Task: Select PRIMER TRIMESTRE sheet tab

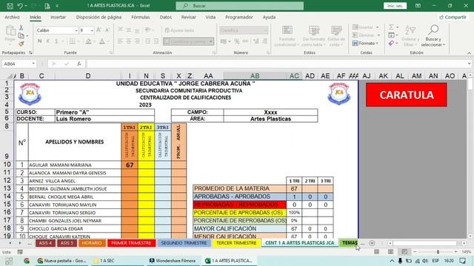Action: (x=131, y=243)
